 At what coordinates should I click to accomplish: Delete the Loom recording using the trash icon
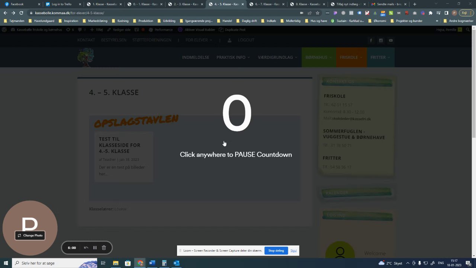coord(104,248)
